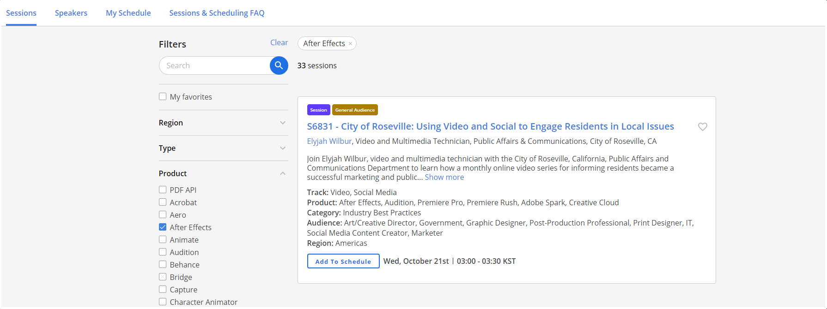
Task: Select the Animate product checkbox
Action: tap(163, 239)
